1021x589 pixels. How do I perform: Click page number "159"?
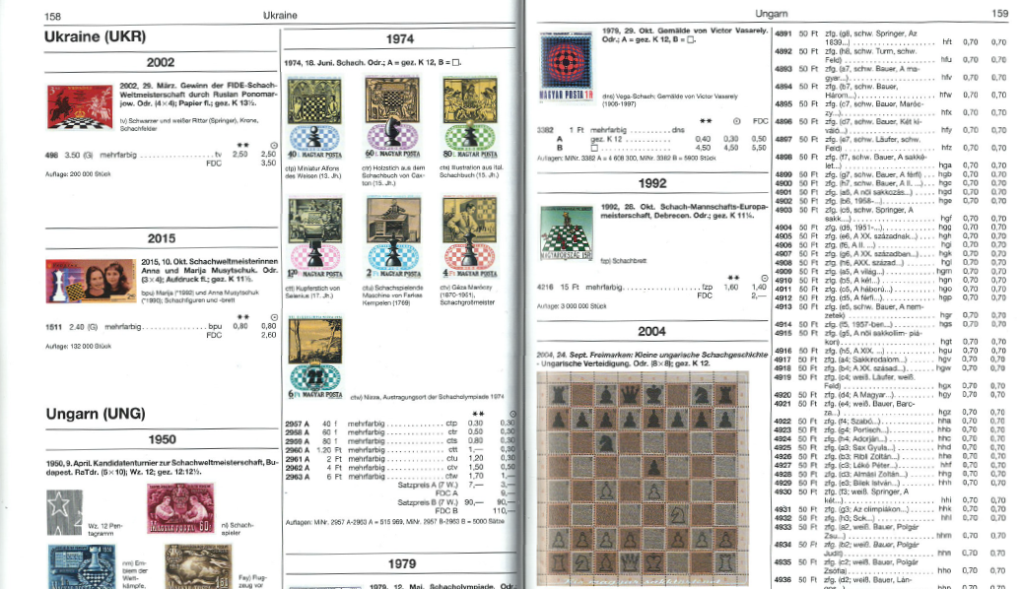[x=999, y=14]
